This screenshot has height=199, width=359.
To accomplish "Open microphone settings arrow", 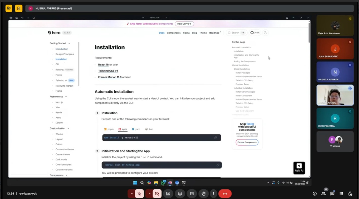I will [132, 193].
